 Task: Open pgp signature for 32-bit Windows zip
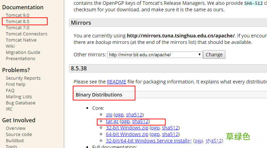pyautogui.click(x=155, y=128)
